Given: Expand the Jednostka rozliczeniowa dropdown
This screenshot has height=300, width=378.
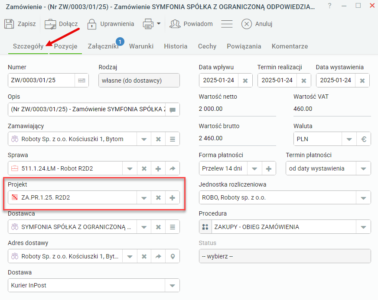Looking at the screenshot, I should [x=363, y=198].
